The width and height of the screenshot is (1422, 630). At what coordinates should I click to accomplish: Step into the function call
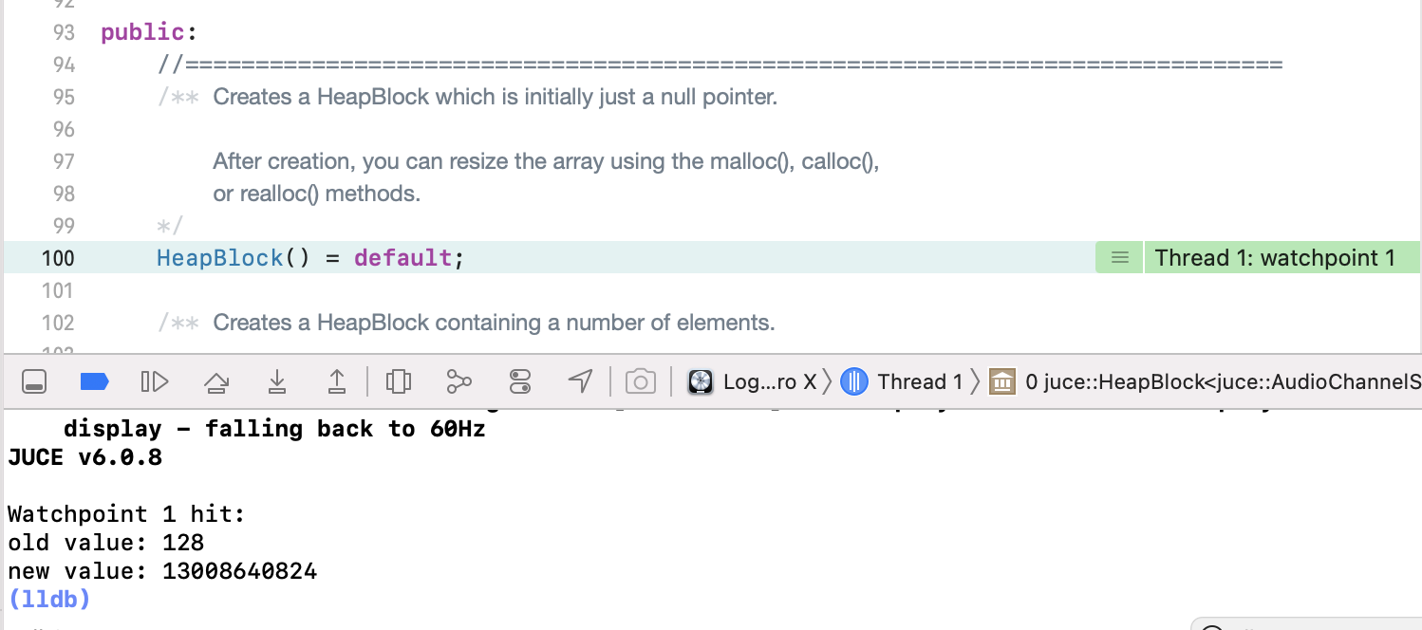[276, 382]
